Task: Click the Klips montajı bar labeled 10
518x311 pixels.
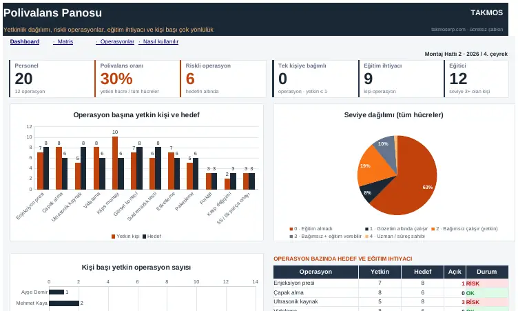Action: pyautogui.click(x=115, y=163)
